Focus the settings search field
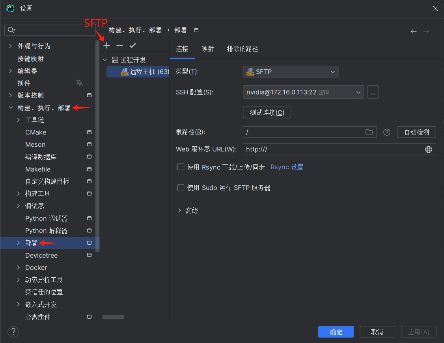The height and width of the screenshot is (343, 444). tap(50, 30)
